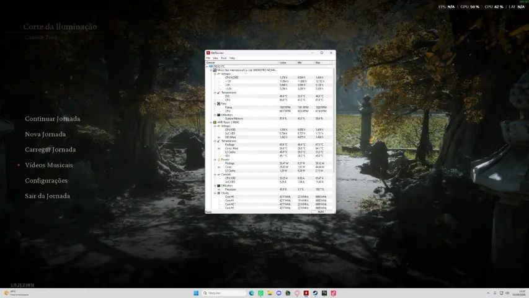Click the fan icon beside Fans
This screenshot has width=529, height=298.
[219, 104]
